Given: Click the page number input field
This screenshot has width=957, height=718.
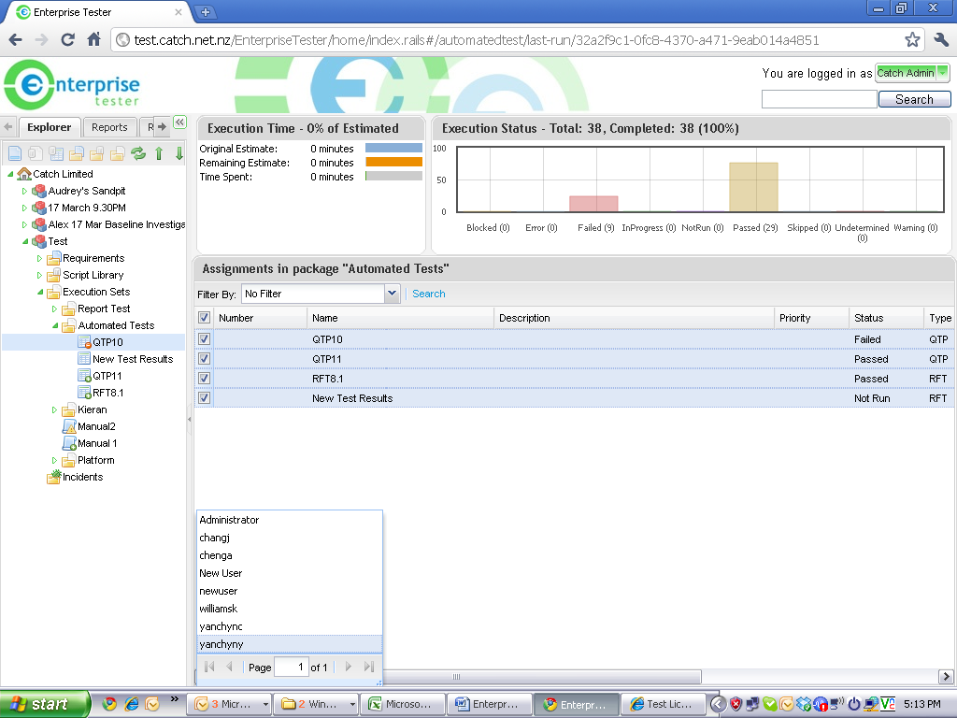Looking at the screenshot, I should coord(291,667).
